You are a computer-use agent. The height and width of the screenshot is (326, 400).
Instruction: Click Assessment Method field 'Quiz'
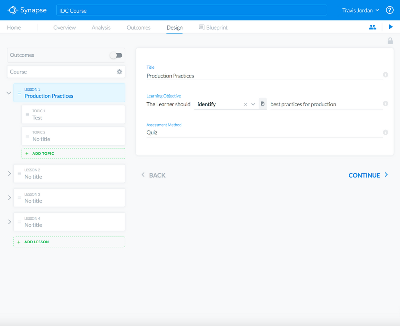[x=264, y=133]
